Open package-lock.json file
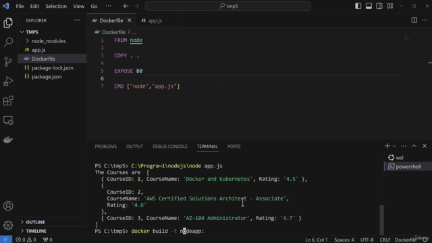Screen dimensions: 432x243 click(53, 67)
